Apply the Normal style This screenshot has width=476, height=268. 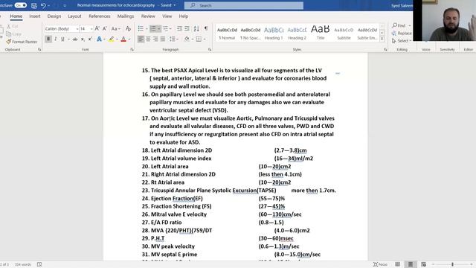tap(227, 33)
